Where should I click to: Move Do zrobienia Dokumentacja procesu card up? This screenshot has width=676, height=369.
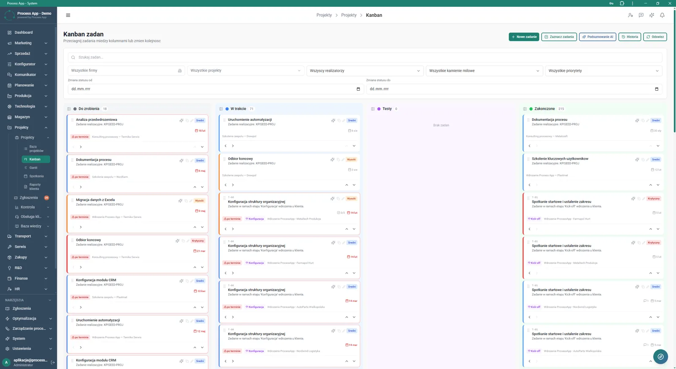pos(195,187)
